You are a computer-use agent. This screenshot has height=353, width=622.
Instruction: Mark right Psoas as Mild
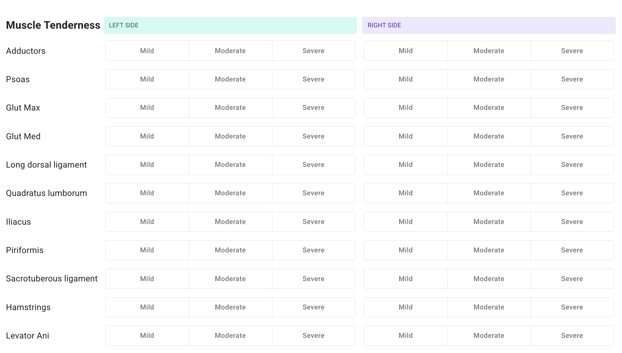(x=405, y=79)
